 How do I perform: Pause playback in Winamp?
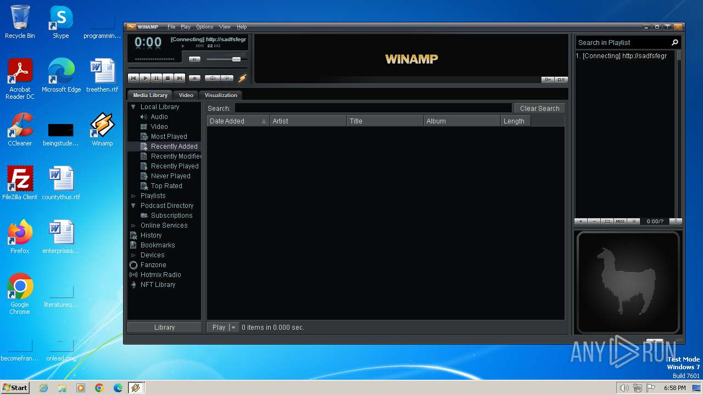(x=157, y=78)
